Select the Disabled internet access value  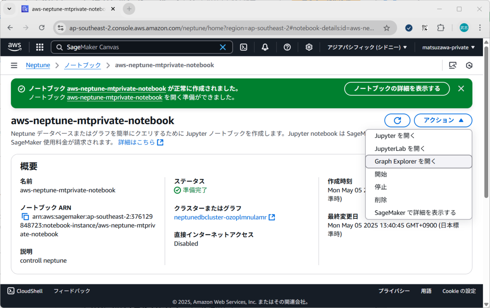click(186, 244)
